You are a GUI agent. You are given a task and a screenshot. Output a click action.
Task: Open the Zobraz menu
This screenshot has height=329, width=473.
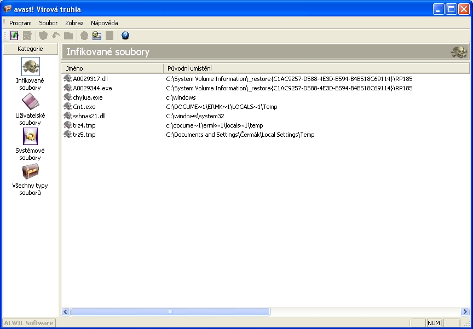pos(74,23)
